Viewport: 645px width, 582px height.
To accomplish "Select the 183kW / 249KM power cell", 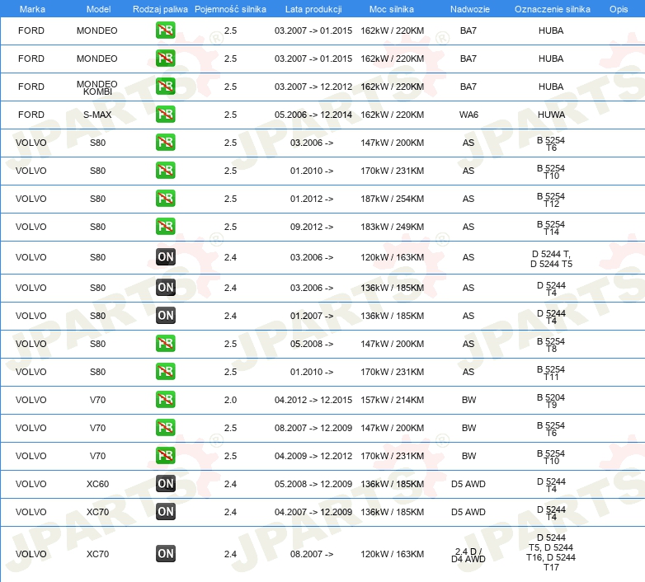I will click(392, 227).
